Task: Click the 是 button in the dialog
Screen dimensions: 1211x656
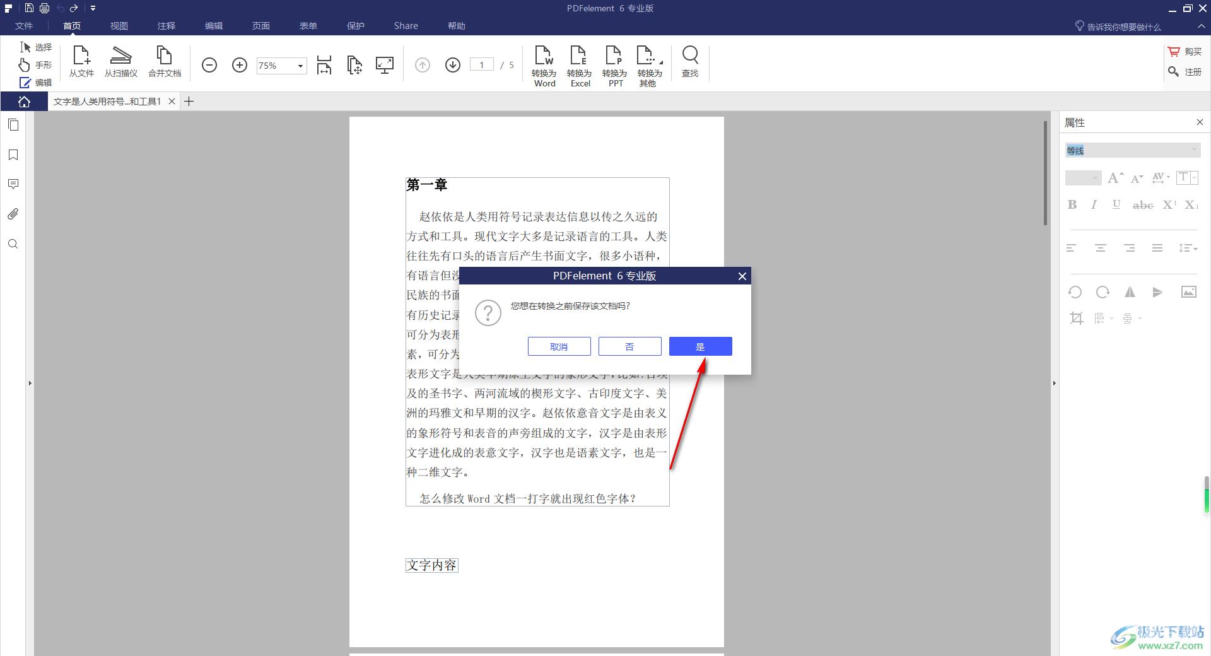Action: tap(700, 346)
